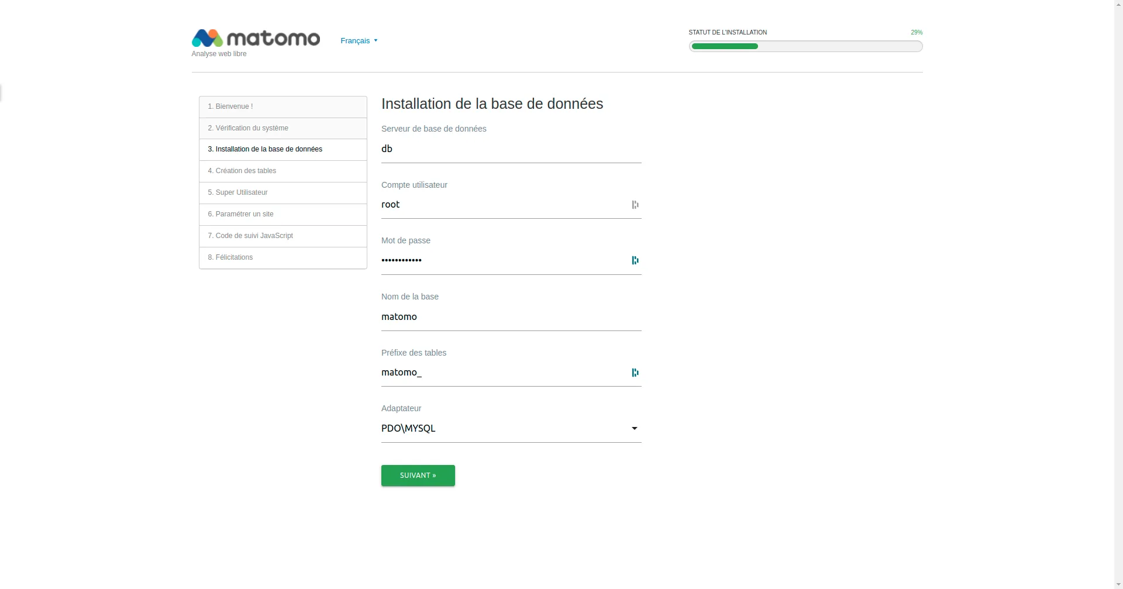Go to step 1 Bienvenue
Viewport: 1123px width, 589px height.
(x=283, y=106)
